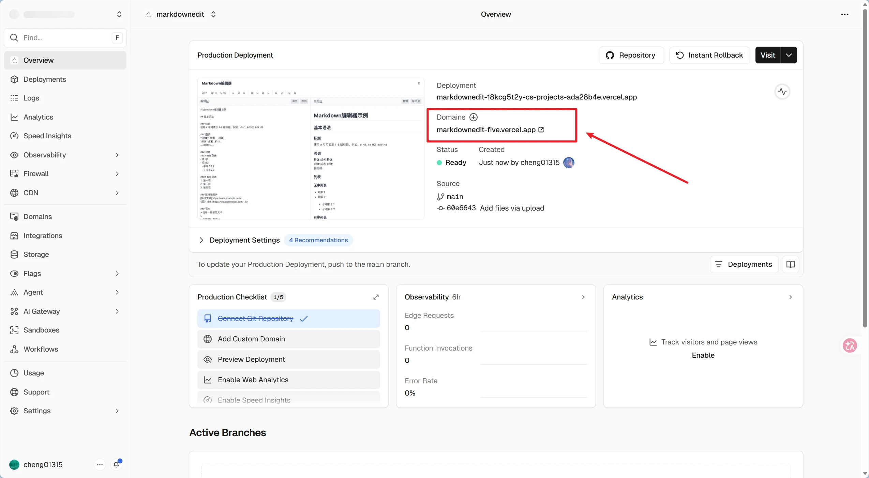Open the documentation book icon

pos(791,264)
